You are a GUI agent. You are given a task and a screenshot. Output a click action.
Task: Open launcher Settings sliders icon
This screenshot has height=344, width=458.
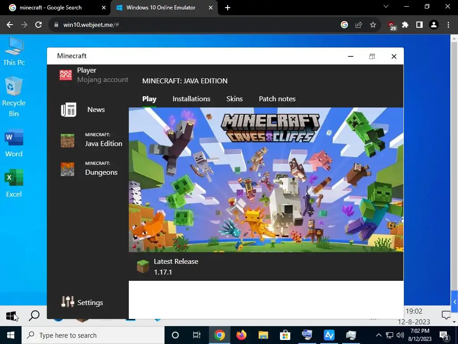click(68, 301)
